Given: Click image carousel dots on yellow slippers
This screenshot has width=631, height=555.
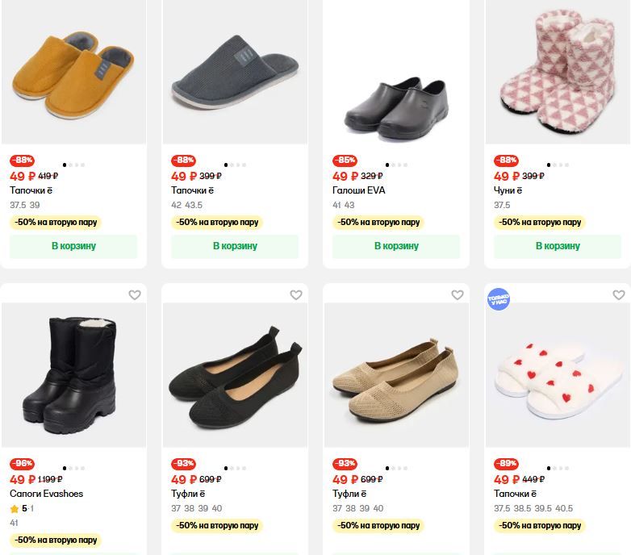Looking at the screenshot, I should tap(73, 165).
